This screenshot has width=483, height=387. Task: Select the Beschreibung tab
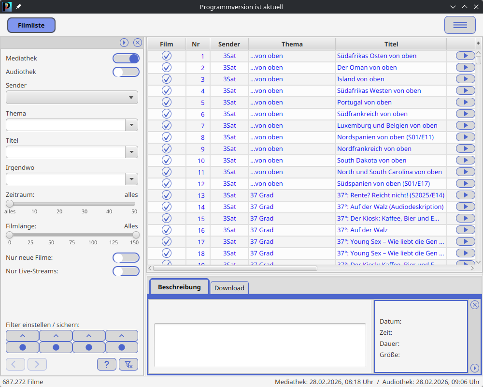pyautogui.click(x=179, y=287)
